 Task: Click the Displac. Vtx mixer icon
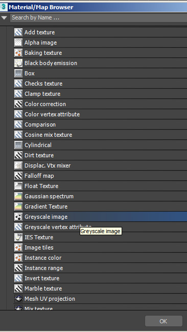(18, 165)
